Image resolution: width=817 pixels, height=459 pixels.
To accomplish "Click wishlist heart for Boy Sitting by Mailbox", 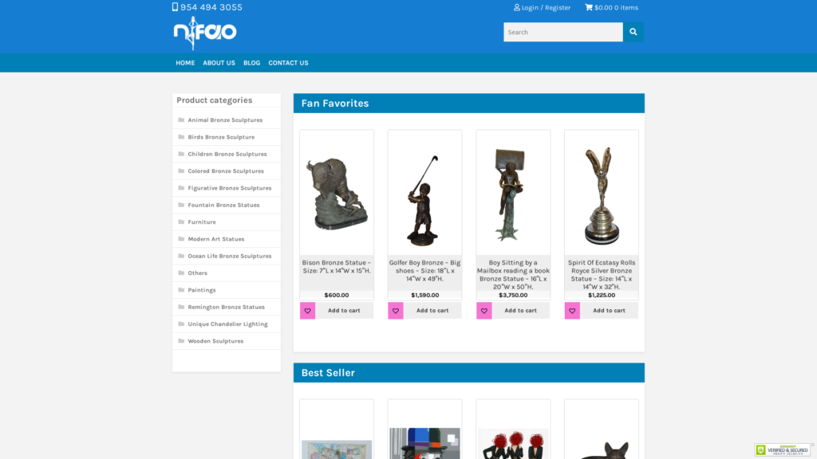I will (x=484, y=311).
